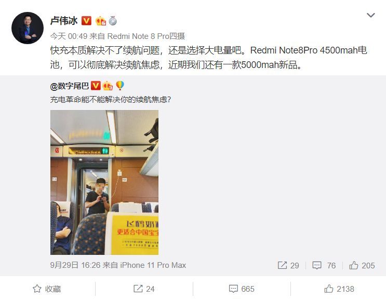Open the 665 comments section

[242, 289]
